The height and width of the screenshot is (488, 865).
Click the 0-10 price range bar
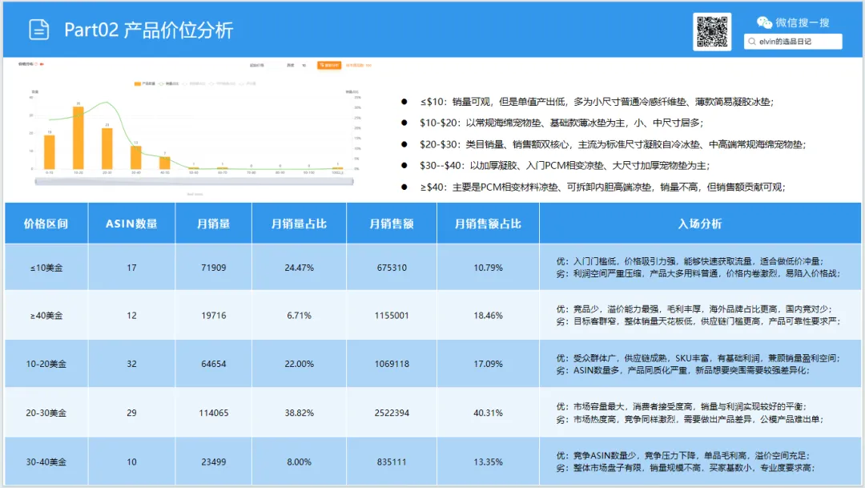pos(50,151)
